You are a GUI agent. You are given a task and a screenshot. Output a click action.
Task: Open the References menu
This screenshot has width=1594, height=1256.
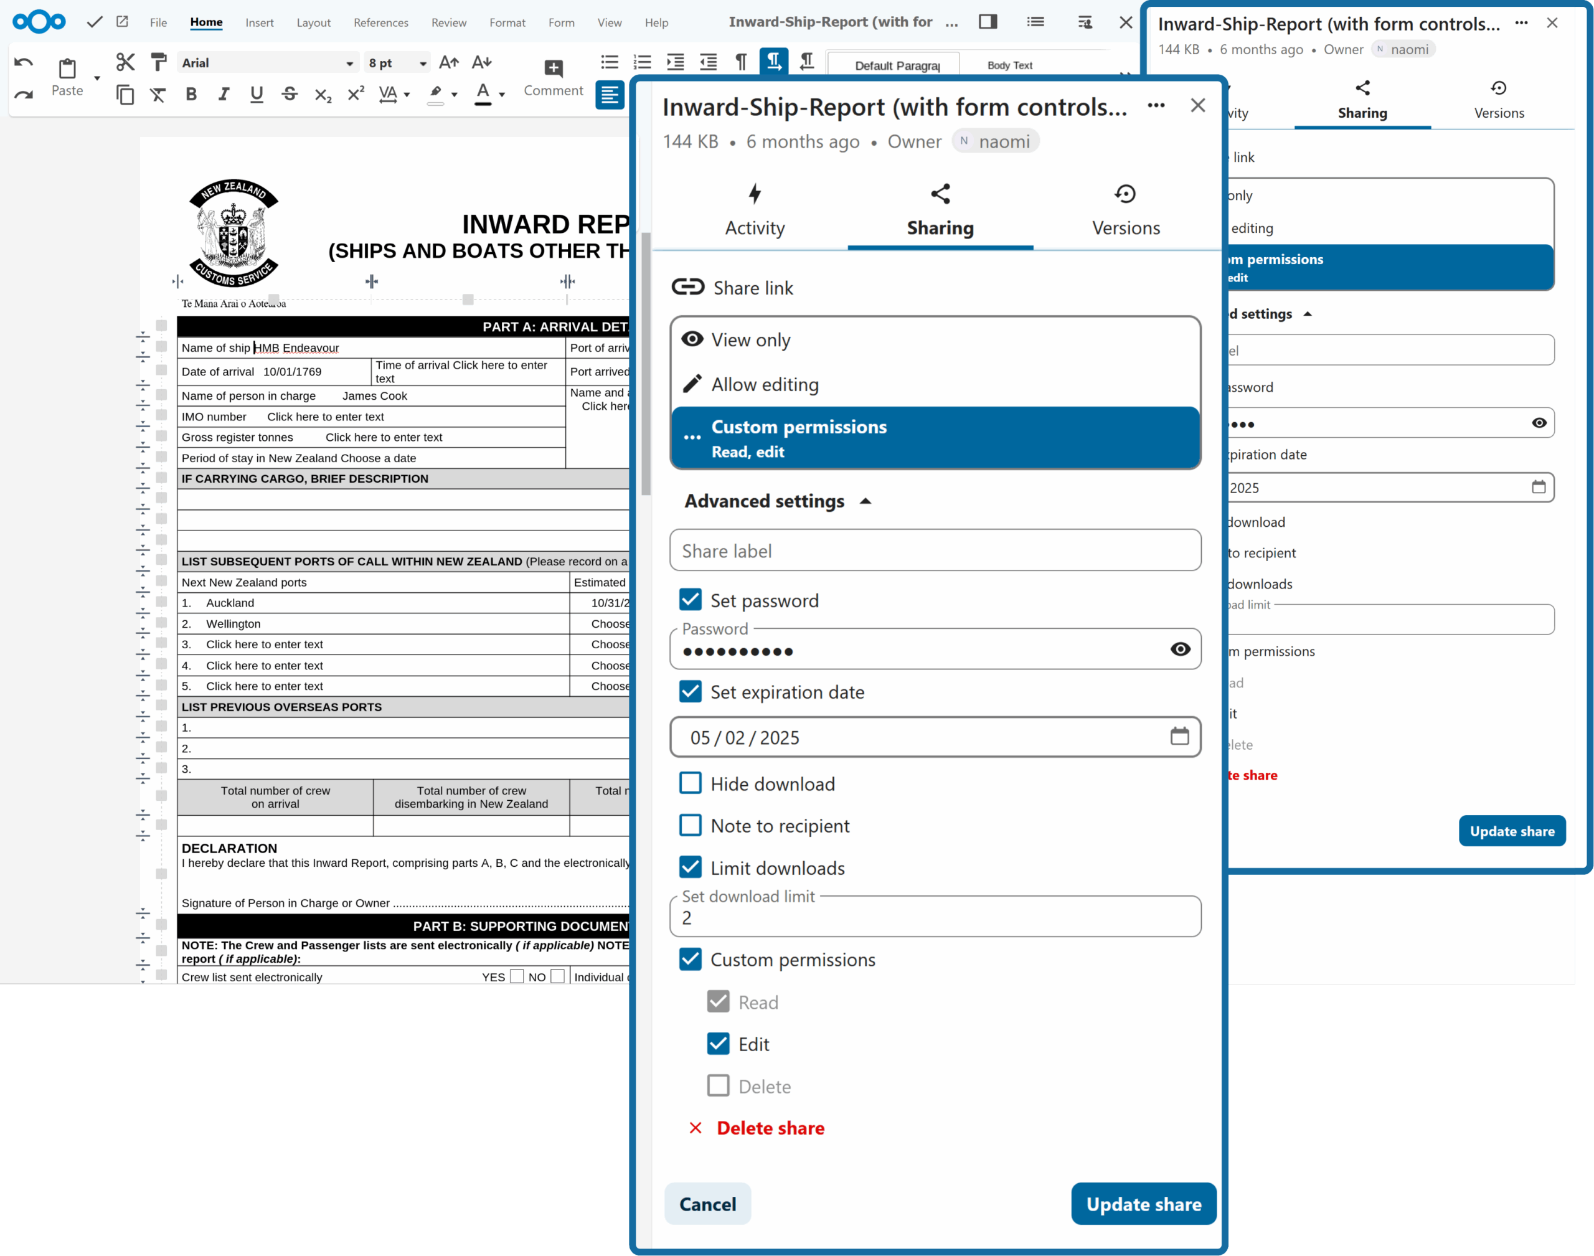point(380,23)
